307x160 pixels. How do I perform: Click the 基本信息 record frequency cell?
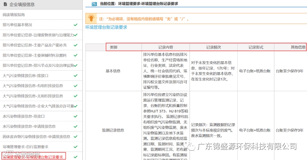click(213, 71)
